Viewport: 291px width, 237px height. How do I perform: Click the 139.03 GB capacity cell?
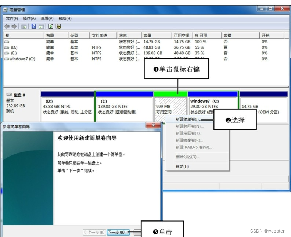click(153, 53)
